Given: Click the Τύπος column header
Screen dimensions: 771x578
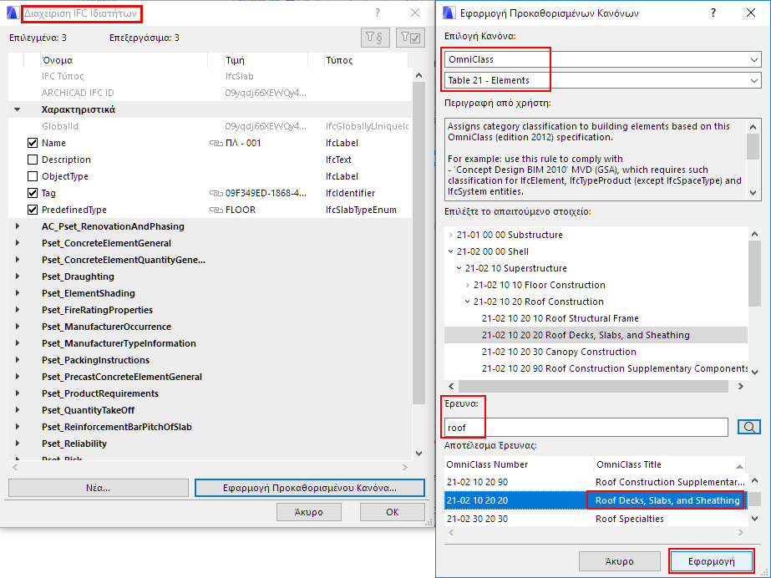Looking at the screenshot, I should point(366,60).
